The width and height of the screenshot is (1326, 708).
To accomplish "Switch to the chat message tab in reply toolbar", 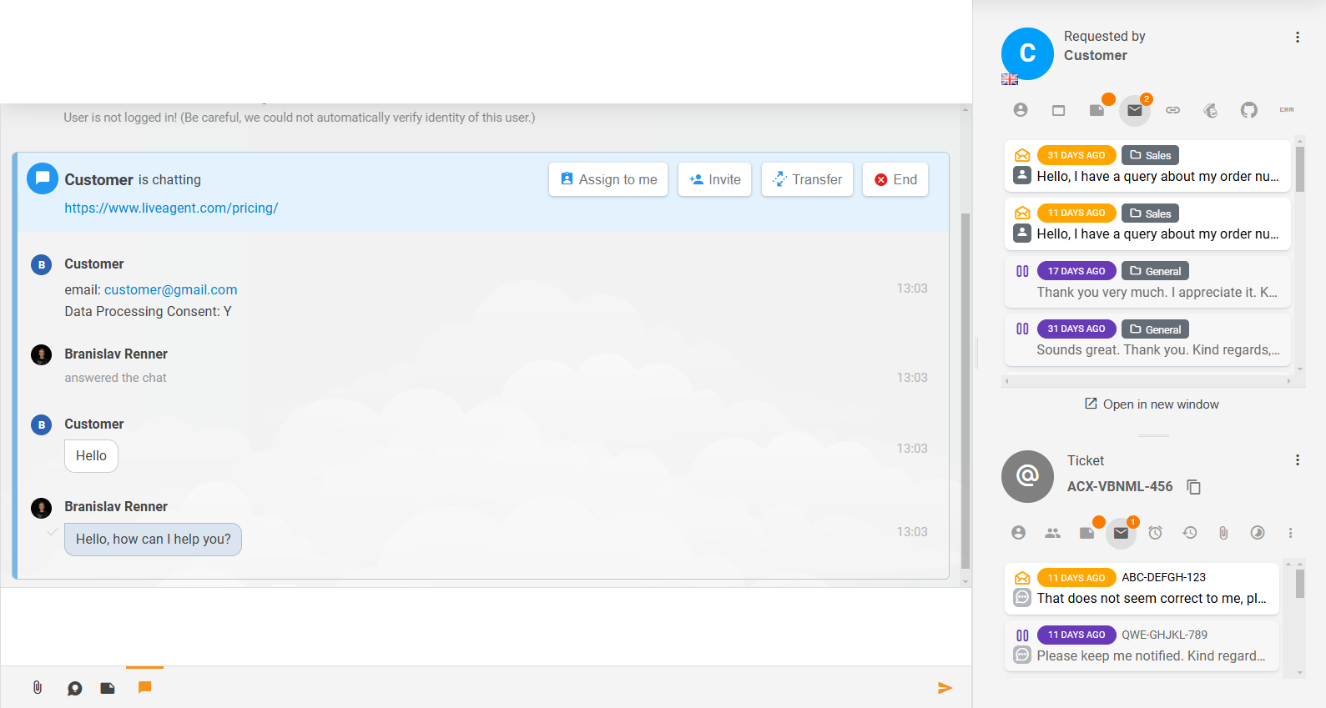I will pyautogui.click(x=144, y=688).
